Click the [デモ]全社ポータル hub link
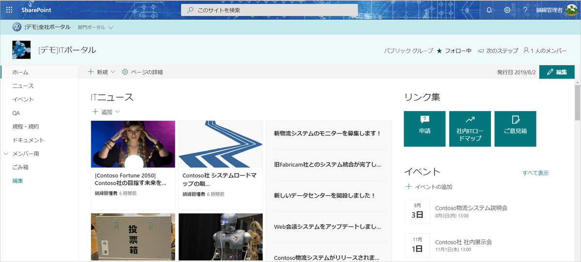This screenshot has width=581, height=262. [x=47, y=27]
